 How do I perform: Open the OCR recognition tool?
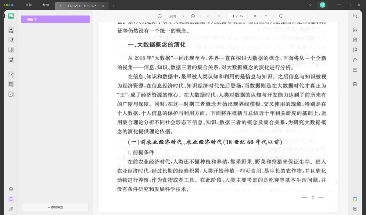[x=355, y=30]
